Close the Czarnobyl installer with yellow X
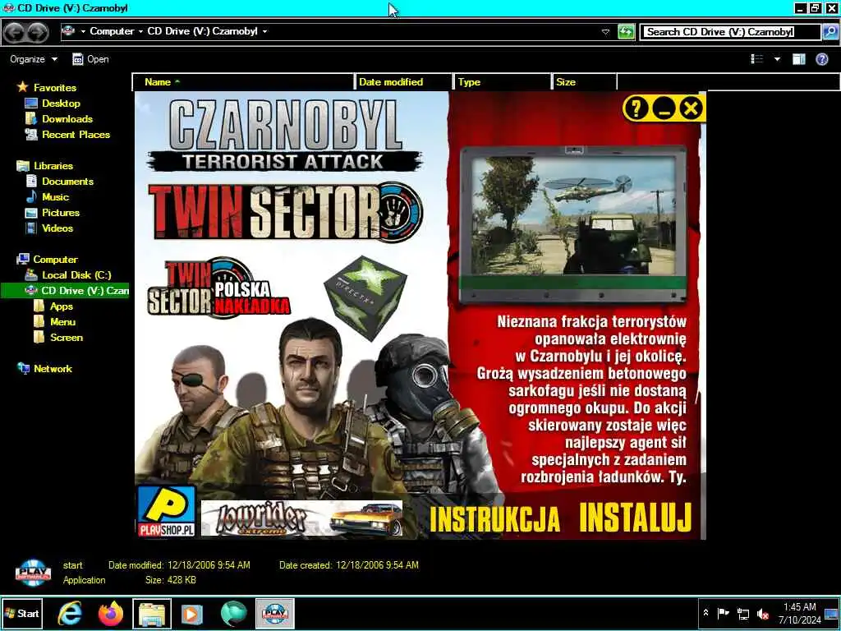The image size is (841, 631). [692, 108]
